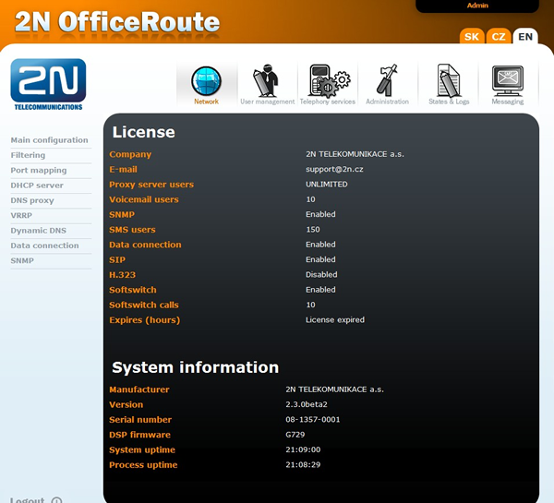The image size is (554, 503).
Task: Open Main configuration in sidebar
Action: (49, 140)
